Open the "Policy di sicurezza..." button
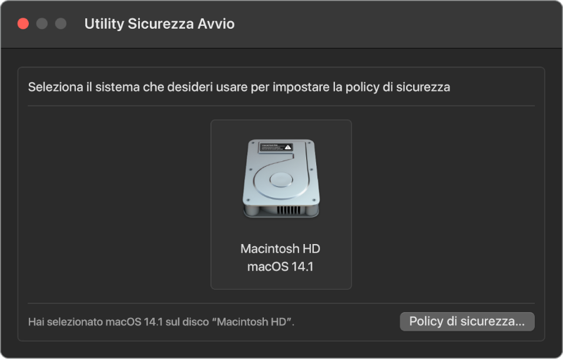This screenshot has height=359, width=563. (x=467, y=321)
